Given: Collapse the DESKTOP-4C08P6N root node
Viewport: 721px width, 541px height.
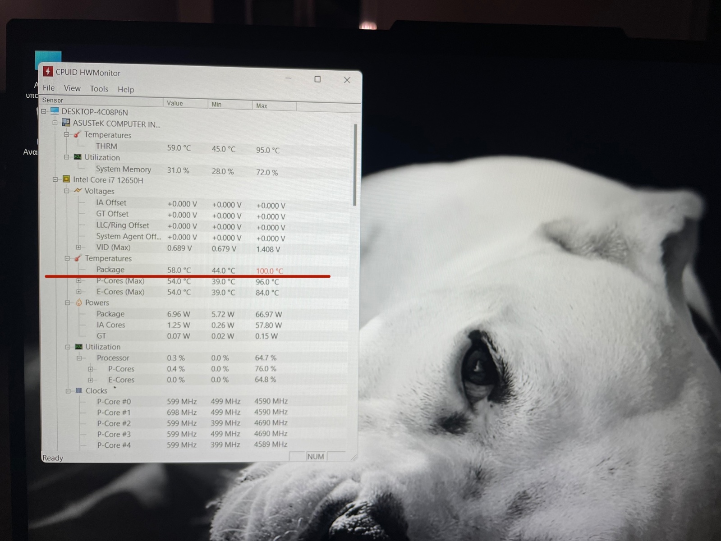Looking at the screenshot, I should coord(44,111).
